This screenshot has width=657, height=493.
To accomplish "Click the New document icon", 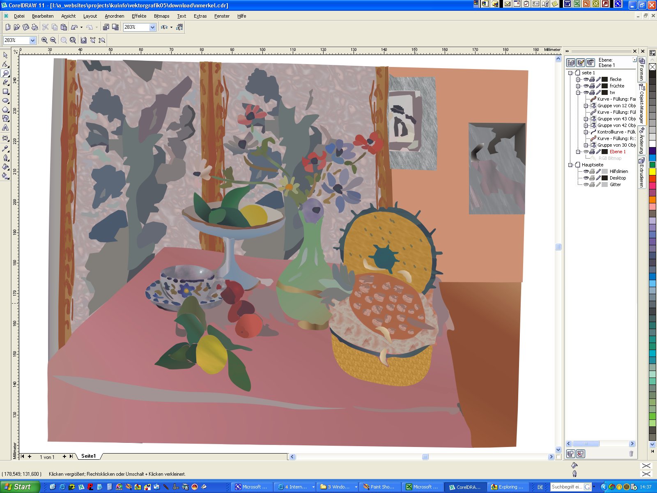I will coord(7,27).
